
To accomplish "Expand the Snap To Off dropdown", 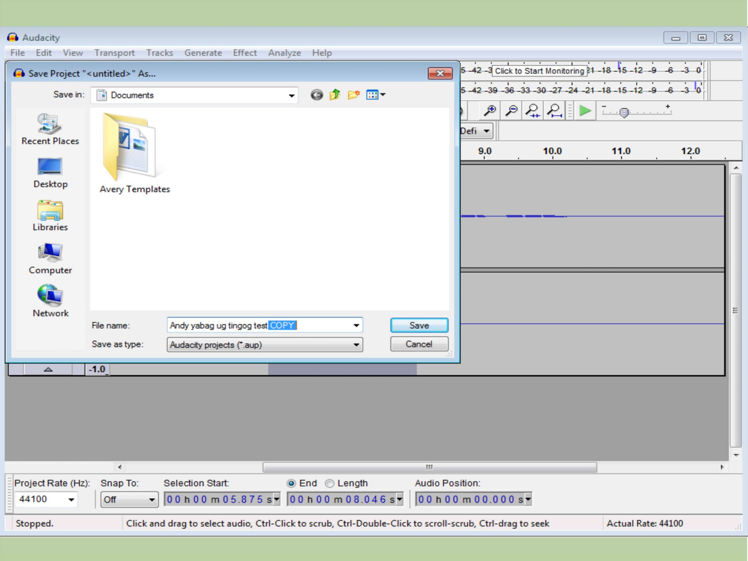I will click(x=152, y=500).
